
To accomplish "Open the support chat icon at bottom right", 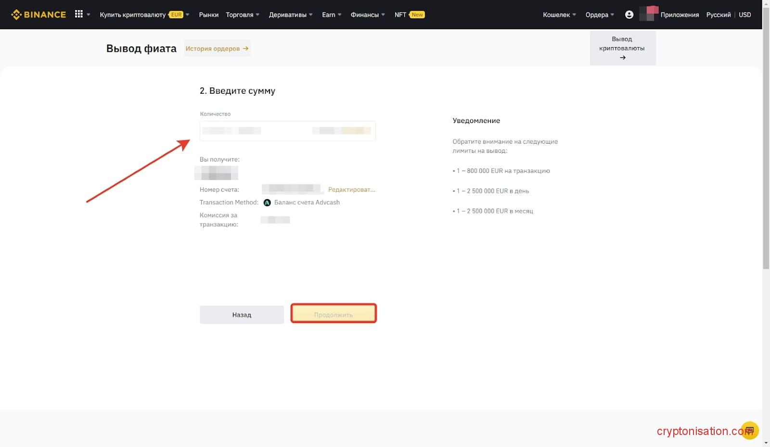I will click(749, 430).
